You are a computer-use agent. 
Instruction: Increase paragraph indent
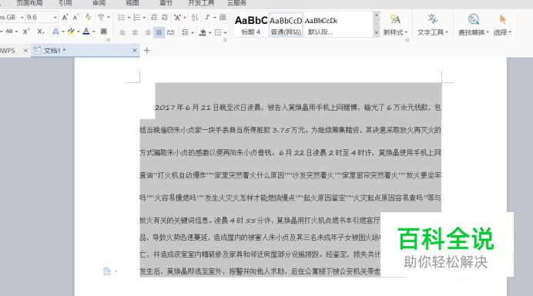point(165,18)
